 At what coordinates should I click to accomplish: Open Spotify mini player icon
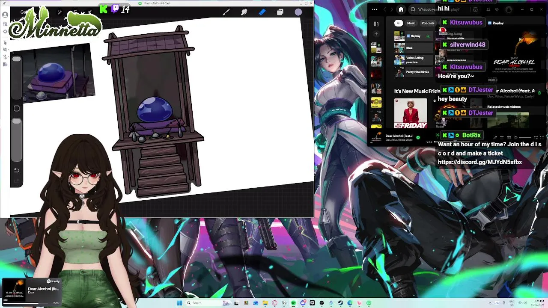pos(536,138)
